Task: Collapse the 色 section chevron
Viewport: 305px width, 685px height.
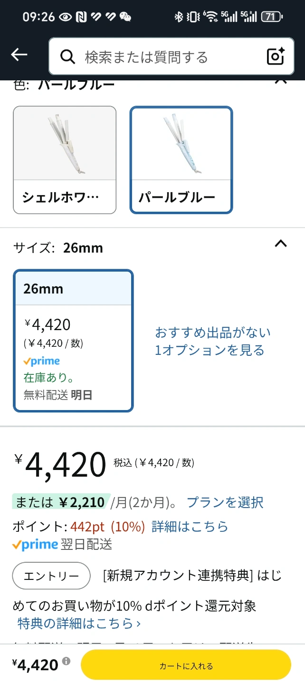Action: pos(281,82)
